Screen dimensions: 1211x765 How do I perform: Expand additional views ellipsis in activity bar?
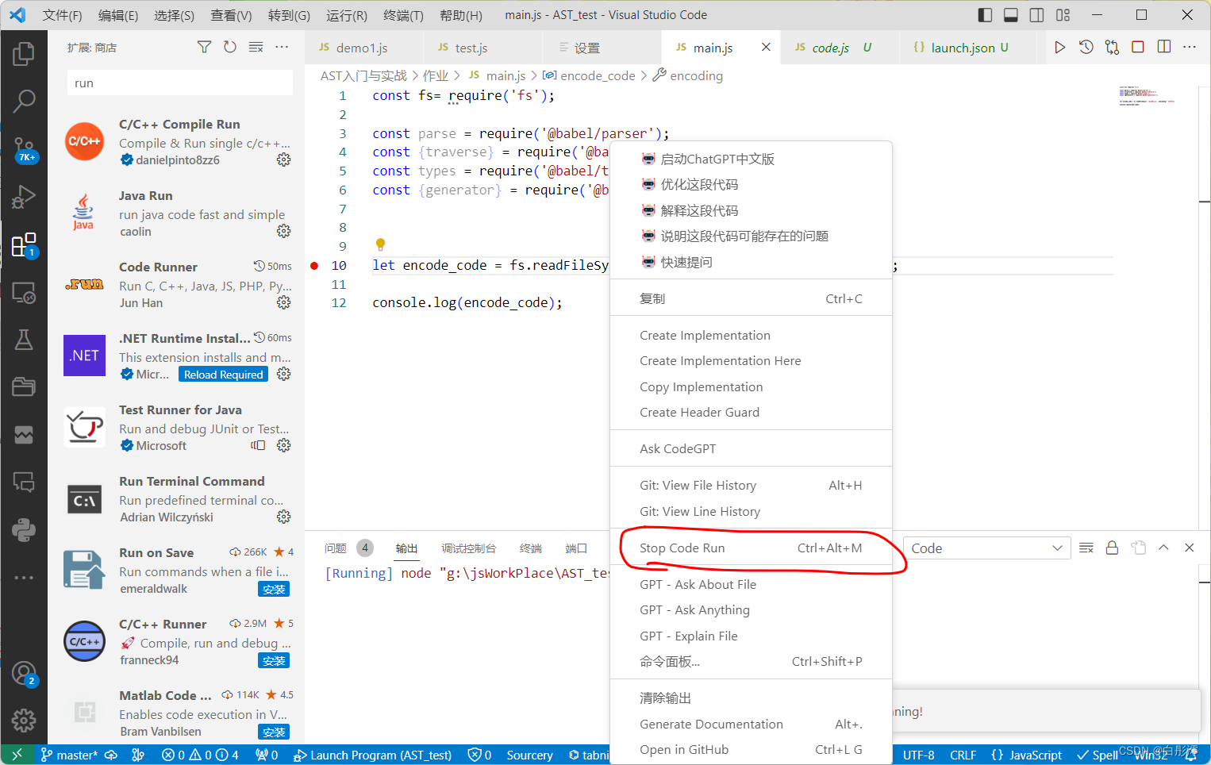24,578
